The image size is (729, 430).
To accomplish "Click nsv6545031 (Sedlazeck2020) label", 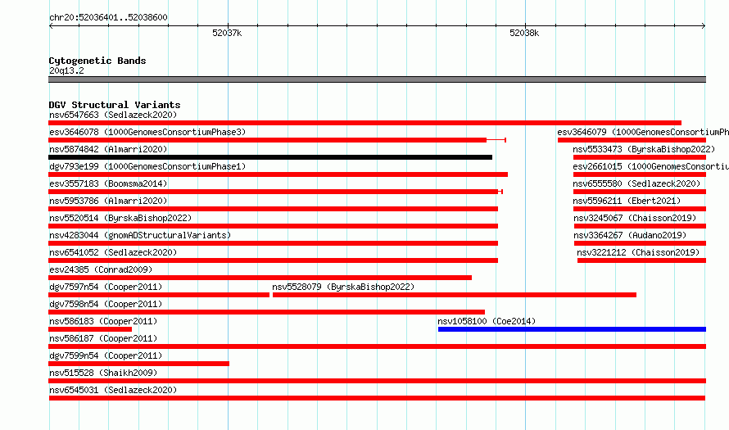I will [113, 390].
